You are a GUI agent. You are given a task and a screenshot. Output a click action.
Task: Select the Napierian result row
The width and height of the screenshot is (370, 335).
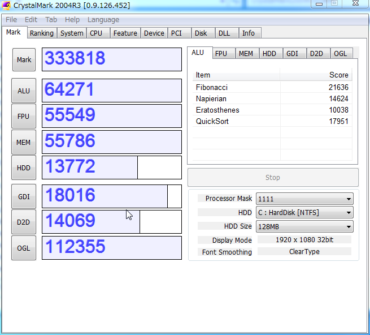pos(272,98)
